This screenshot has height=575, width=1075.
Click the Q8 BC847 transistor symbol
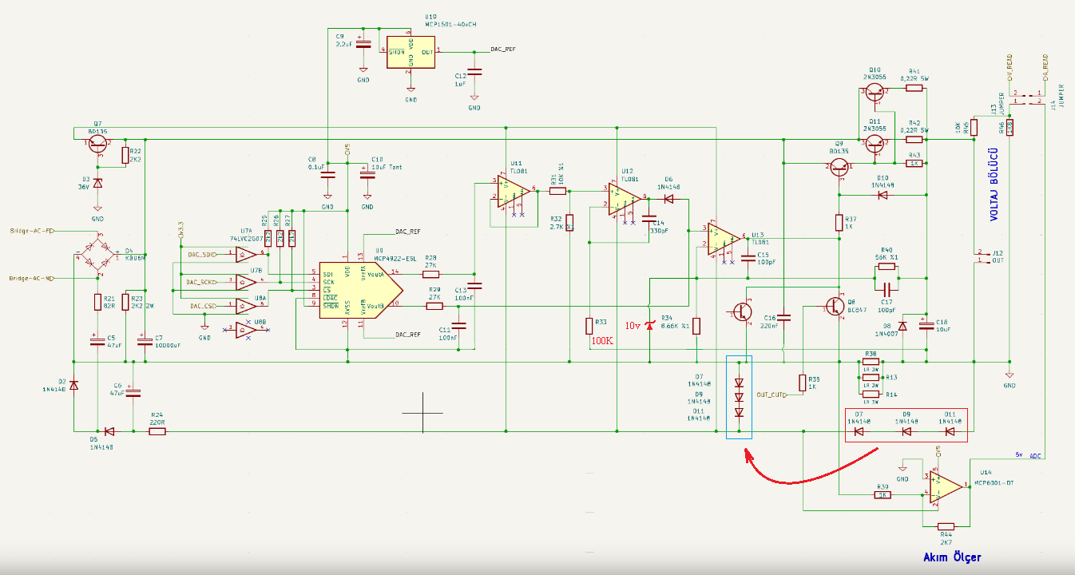pyautogui.click(x=836, y=306)
